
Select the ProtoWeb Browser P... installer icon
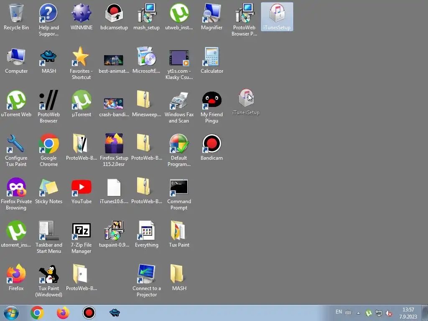[244, 20]
